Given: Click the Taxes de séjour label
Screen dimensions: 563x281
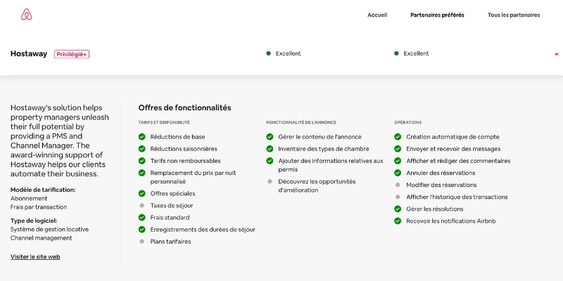Looking at the screenshot, I should tap(172, 206).
